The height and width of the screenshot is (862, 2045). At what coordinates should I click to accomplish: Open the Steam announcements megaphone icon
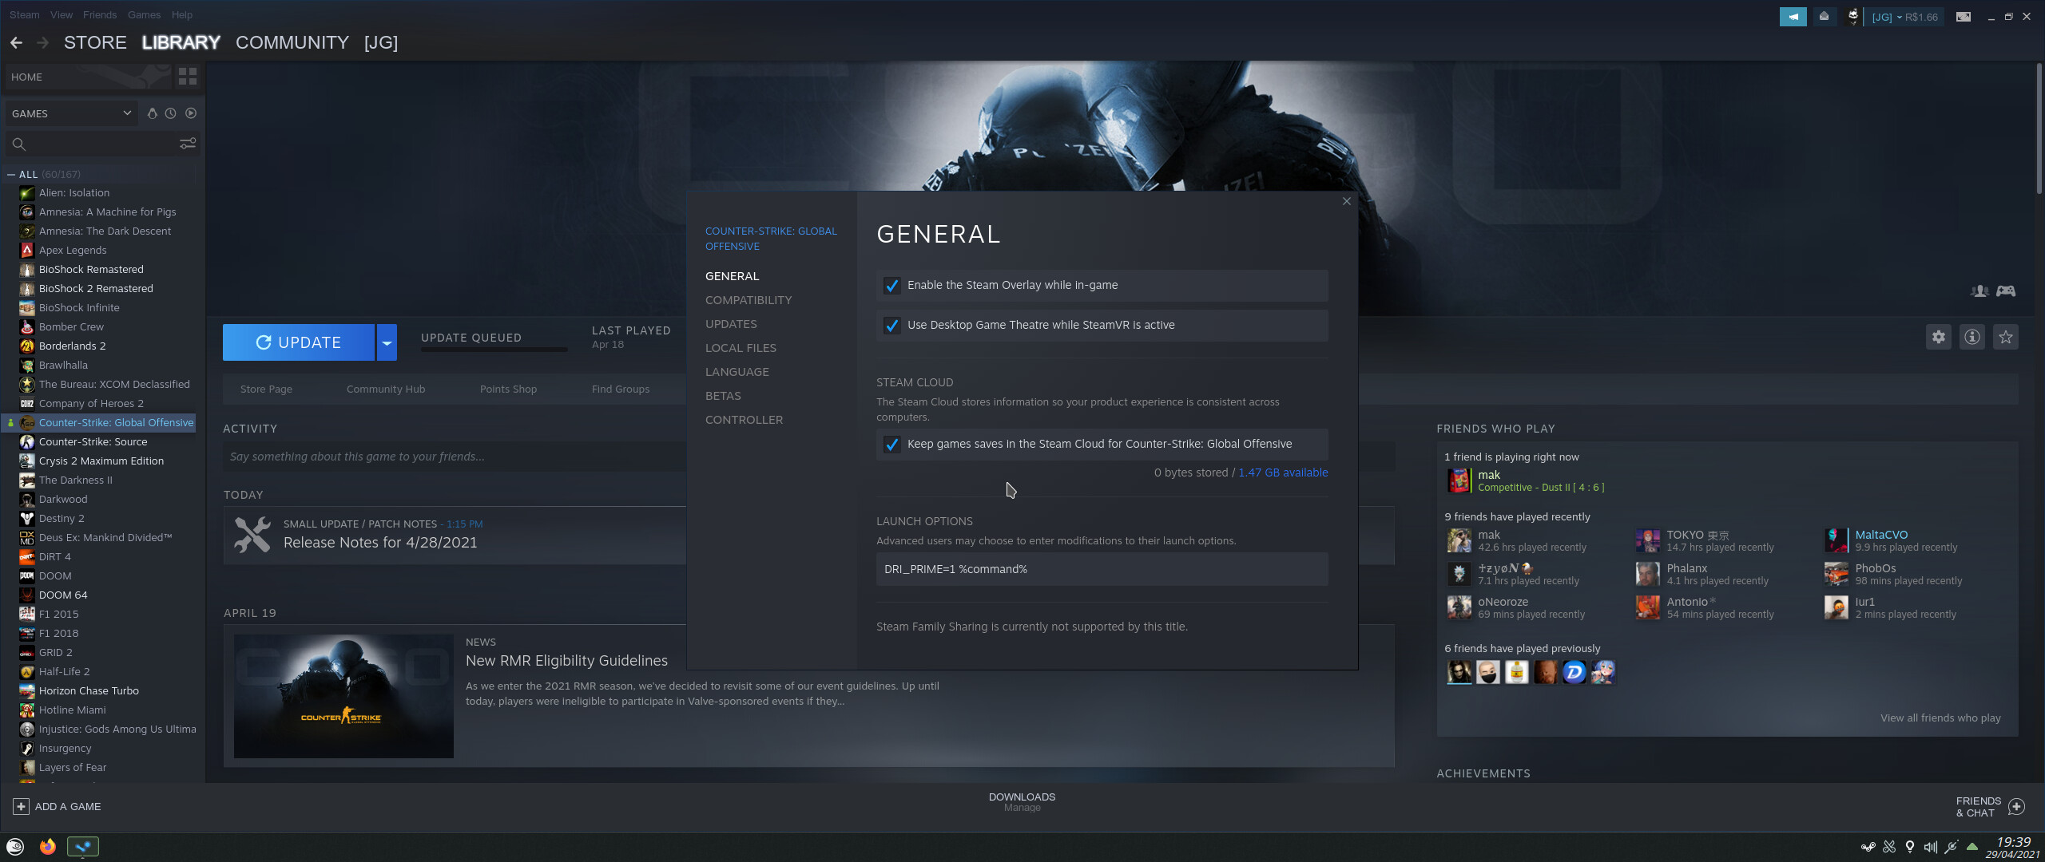pyautogui.click(x=1793, y=17)
